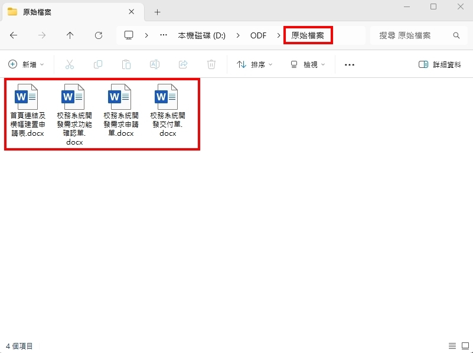Click the Paste clipboard icon
Viewport: 473px width, 353px height.
tap(126, 64)
